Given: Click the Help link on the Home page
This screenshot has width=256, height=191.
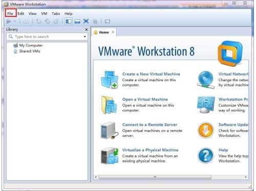Looking at the screenshot, I should [x=223, y=150].
